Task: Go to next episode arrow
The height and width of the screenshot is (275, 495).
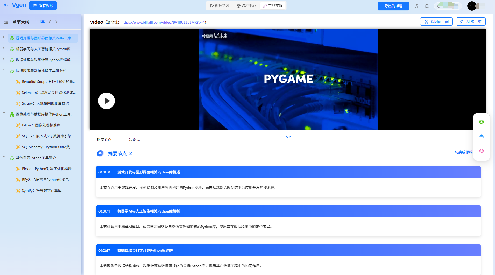Action: (56, 22)
